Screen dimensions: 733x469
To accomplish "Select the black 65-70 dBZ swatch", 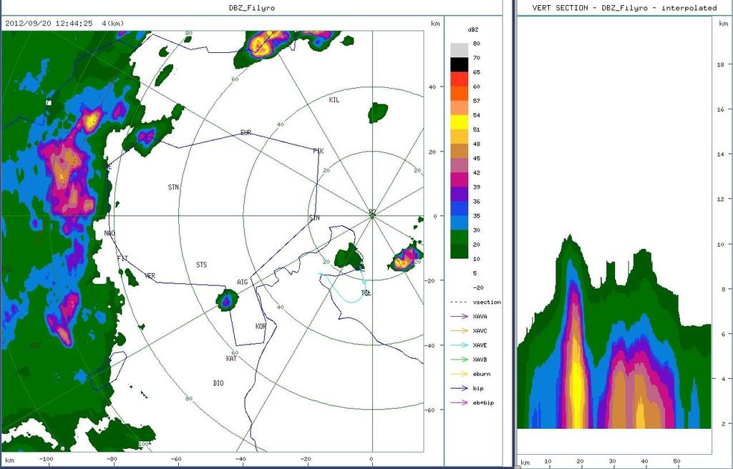I will (459, 65).
